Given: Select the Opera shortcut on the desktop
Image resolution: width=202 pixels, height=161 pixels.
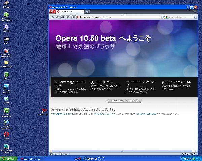Looking at the screenshot, I should point(6,135).
